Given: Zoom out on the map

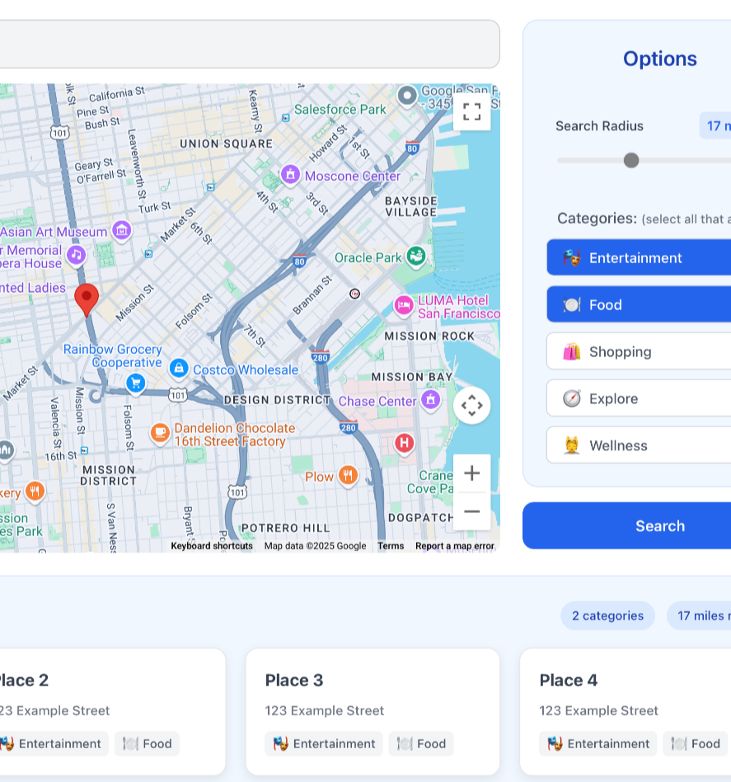Looking at the screenshot, I should [471, 511].
